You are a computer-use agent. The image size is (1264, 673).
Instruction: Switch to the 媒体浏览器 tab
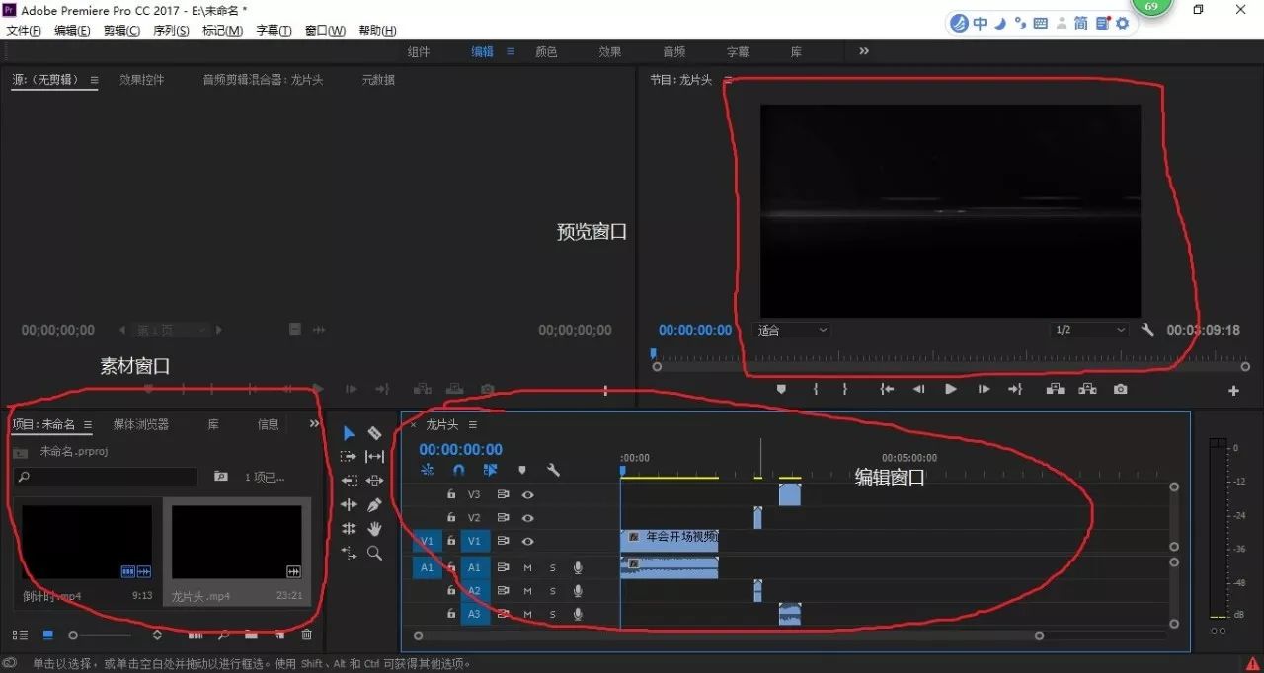140,424
